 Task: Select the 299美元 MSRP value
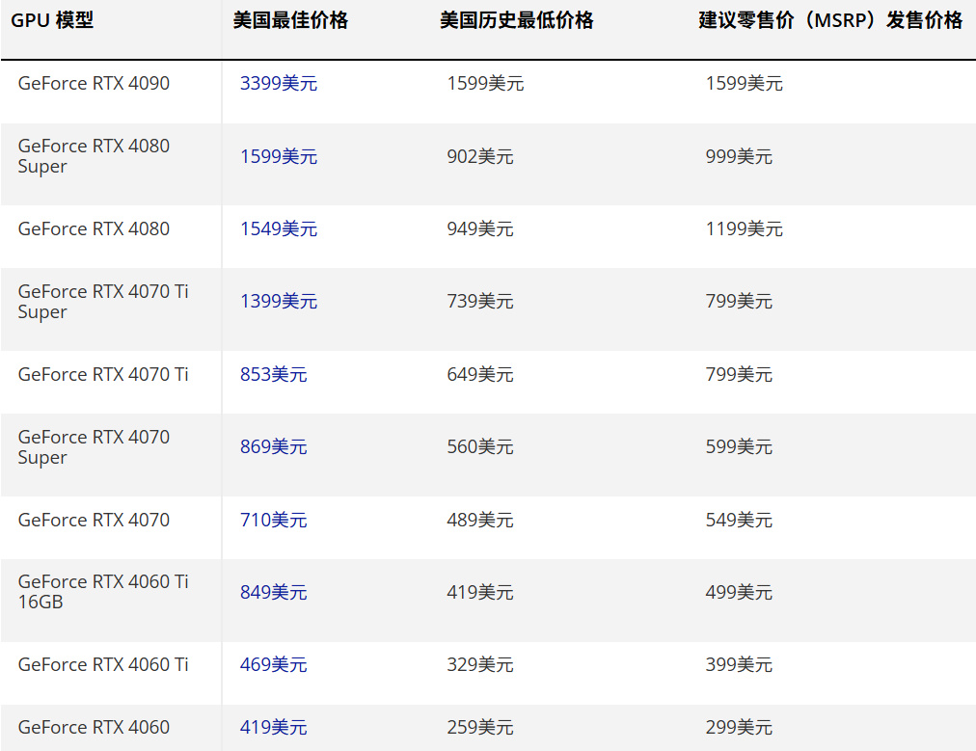pyautogui.click(x=739, y=727)
